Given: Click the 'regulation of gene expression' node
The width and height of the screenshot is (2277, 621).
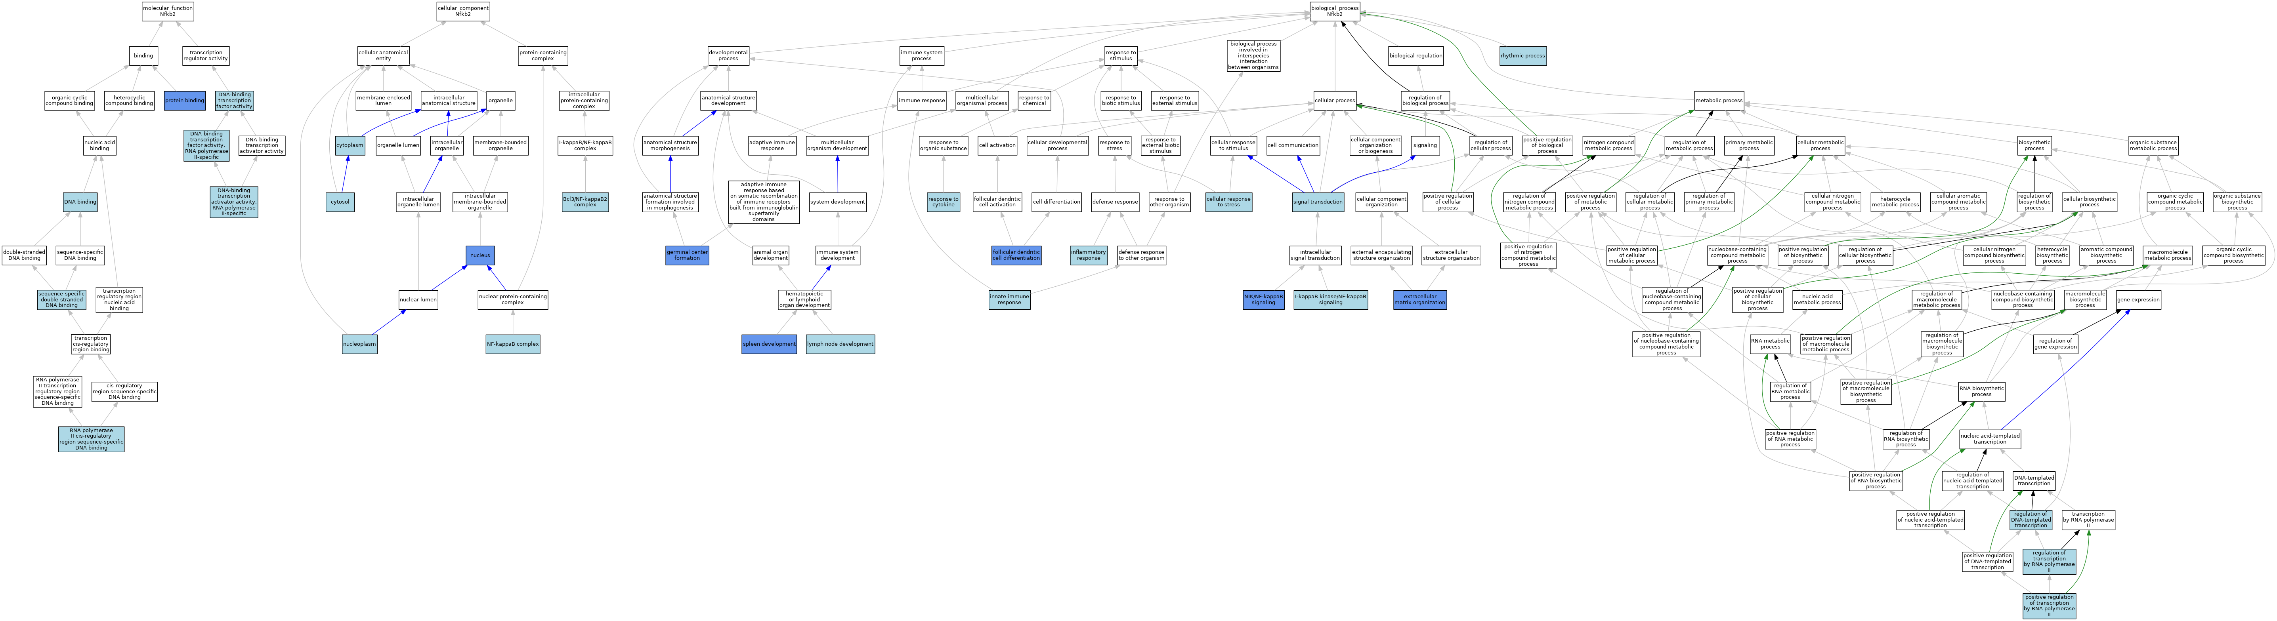Looking at the screenshot, I should (2055, 344).
